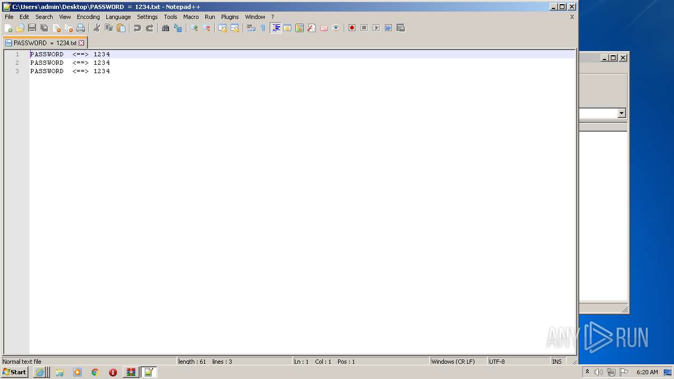Toggle synchronize horizontal scrolling

(x=235, y=28)
